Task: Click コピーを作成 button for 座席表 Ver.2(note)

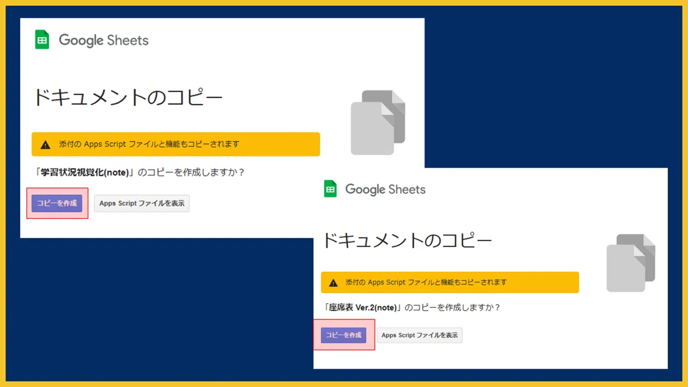Action: click(344, 335)
